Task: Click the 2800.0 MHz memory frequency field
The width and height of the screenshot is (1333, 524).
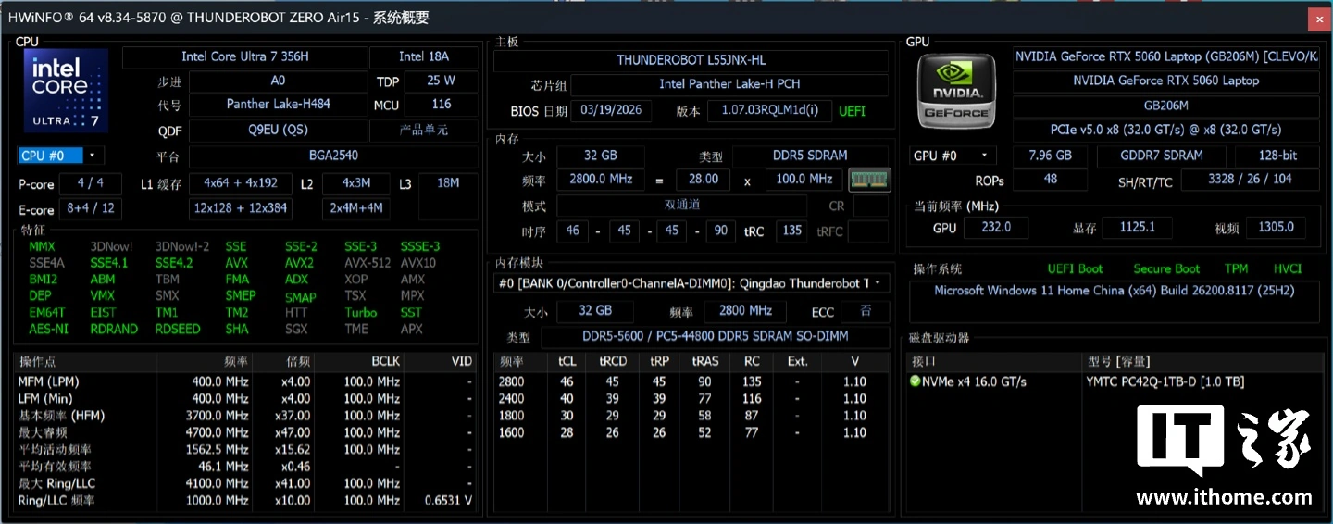Action: [601, 179]
